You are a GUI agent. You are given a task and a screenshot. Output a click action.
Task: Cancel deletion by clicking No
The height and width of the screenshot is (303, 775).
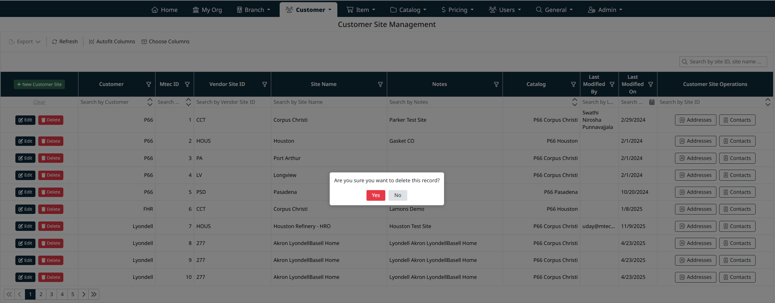[x=398, y=195]
